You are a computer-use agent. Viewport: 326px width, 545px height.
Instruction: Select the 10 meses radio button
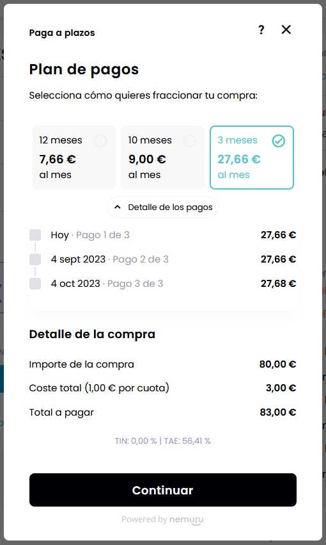point(190,141)
